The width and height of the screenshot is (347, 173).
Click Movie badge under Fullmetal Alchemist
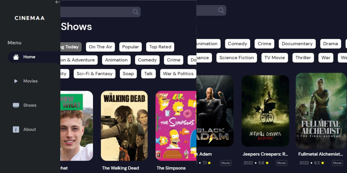pos(337,163)
